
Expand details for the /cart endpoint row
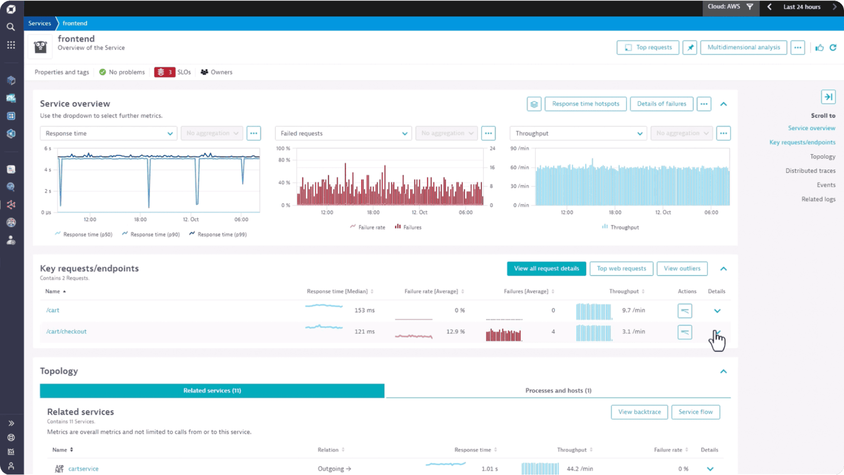pyautogui.click(x=717, y=310)
